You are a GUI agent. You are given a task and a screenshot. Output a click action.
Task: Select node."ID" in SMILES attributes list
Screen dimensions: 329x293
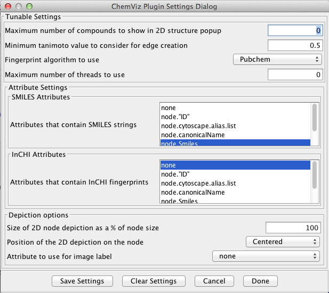coord(235,117)
